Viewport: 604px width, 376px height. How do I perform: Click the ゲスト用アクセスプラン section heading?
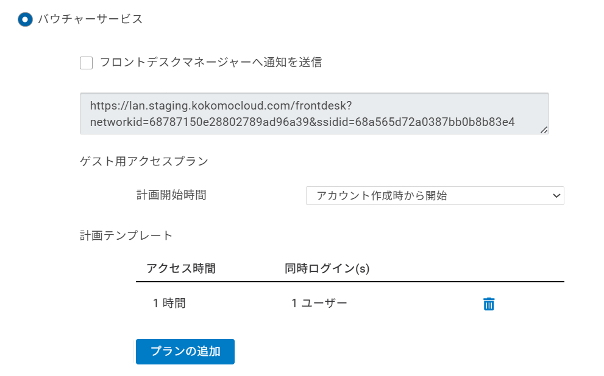pyautogui.click(x=144, y=161)
